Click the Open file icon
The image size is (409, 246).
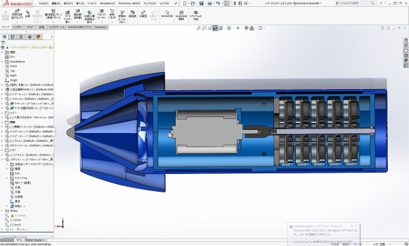(193, 3)
